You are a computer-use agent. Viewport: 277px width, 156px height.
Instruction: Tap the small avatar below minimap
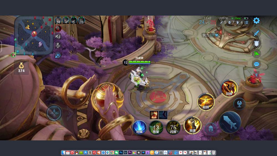coord(13,55)
